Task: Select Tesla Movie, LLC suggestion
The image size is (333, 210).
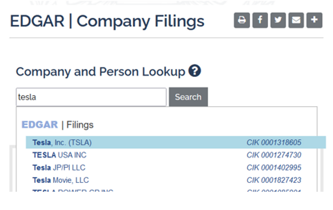Action: (61, 180)
